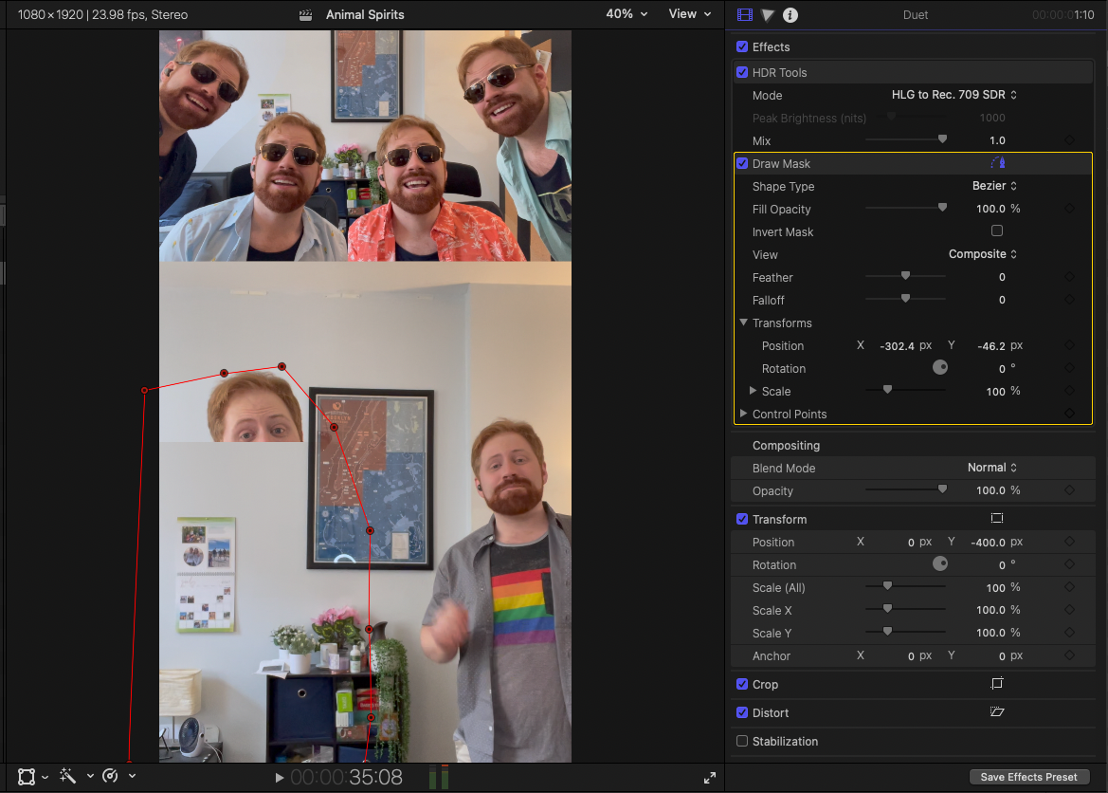This screenshot has width=1108, height=793.
Task: Click the Crop onscreen controls icon
Action: [x=996, y=684]
